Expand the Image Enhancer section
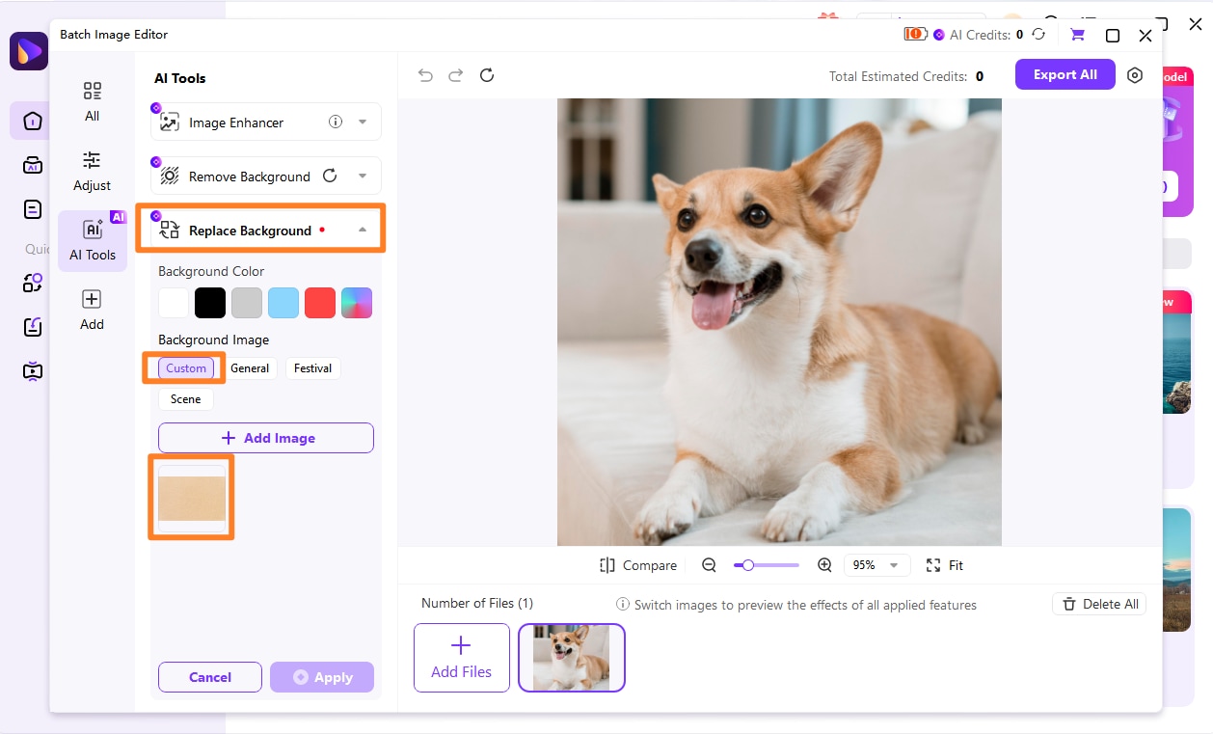Viewport: 1213px width, 734px height. (363, 122)
